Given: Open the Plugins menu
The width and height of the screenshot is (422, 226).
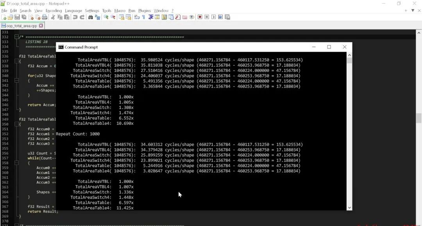Looking at the screenshot, I should pos(145,11).
